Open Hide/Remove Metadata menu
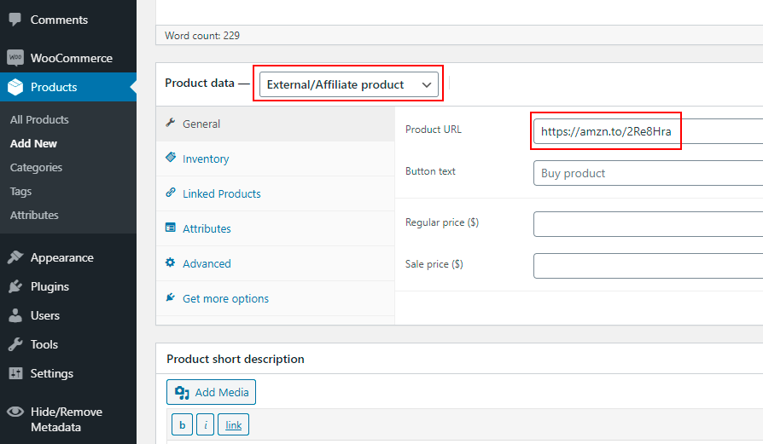 [68, 419]
